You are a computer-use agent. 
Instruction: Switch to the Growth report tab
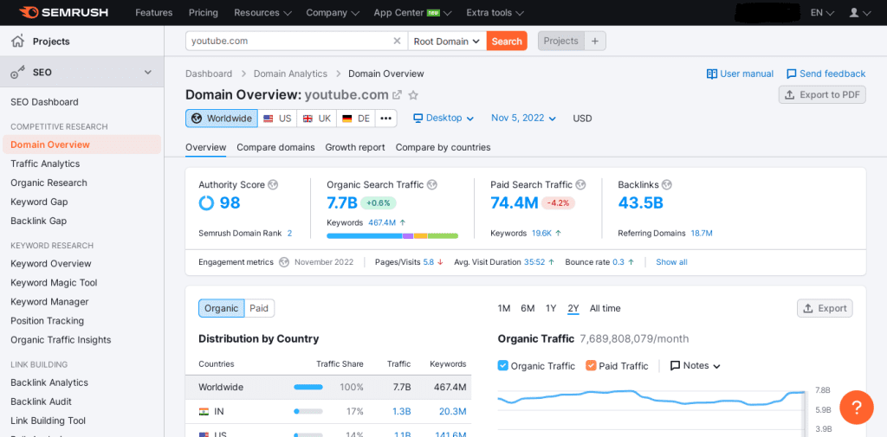point(355,147)
